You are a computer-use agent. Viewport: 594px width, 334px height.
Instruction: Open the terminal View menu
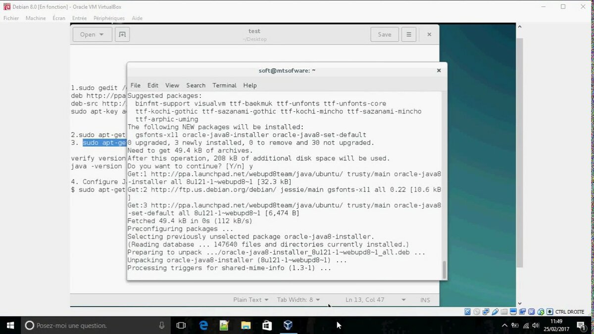172,86
